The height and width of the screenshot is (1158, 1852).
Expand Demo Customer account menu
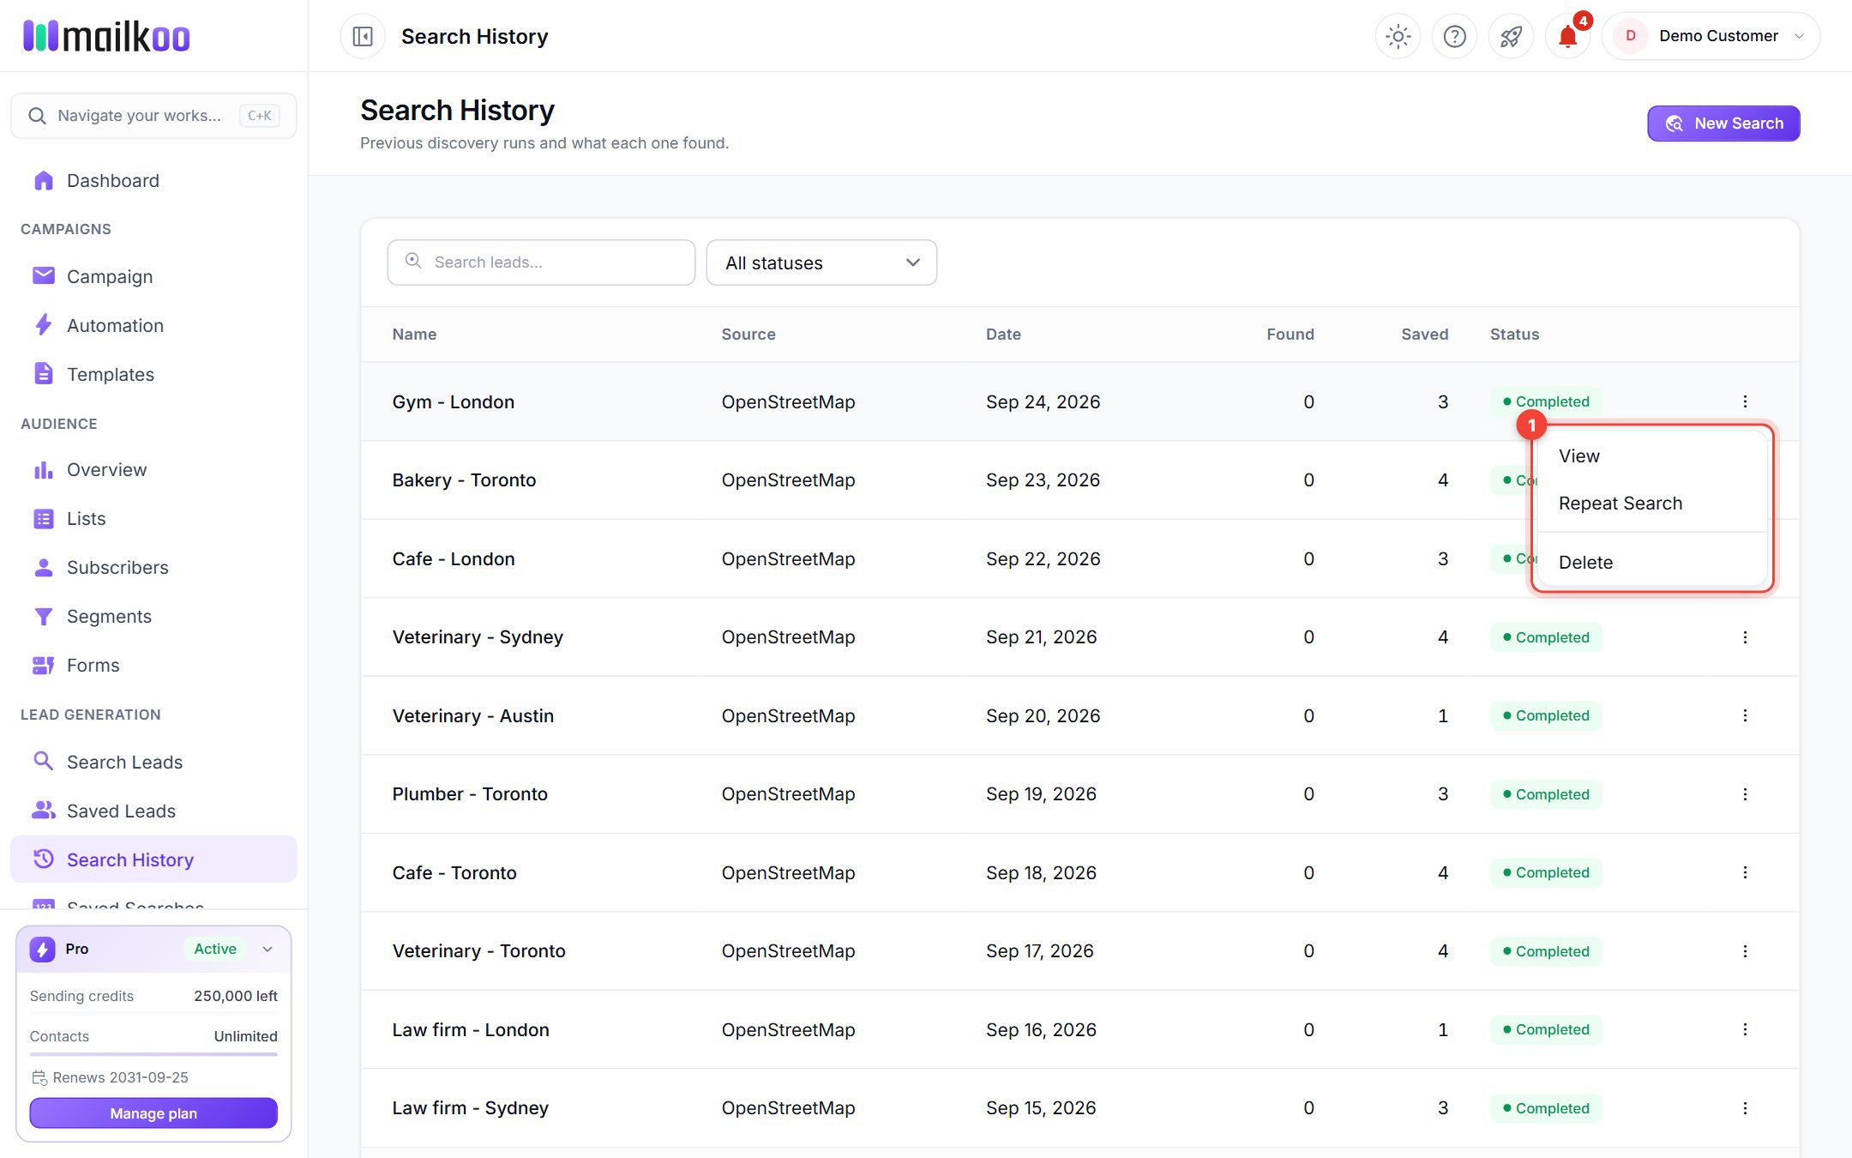pyautogui.click(x=1711, y=36)
